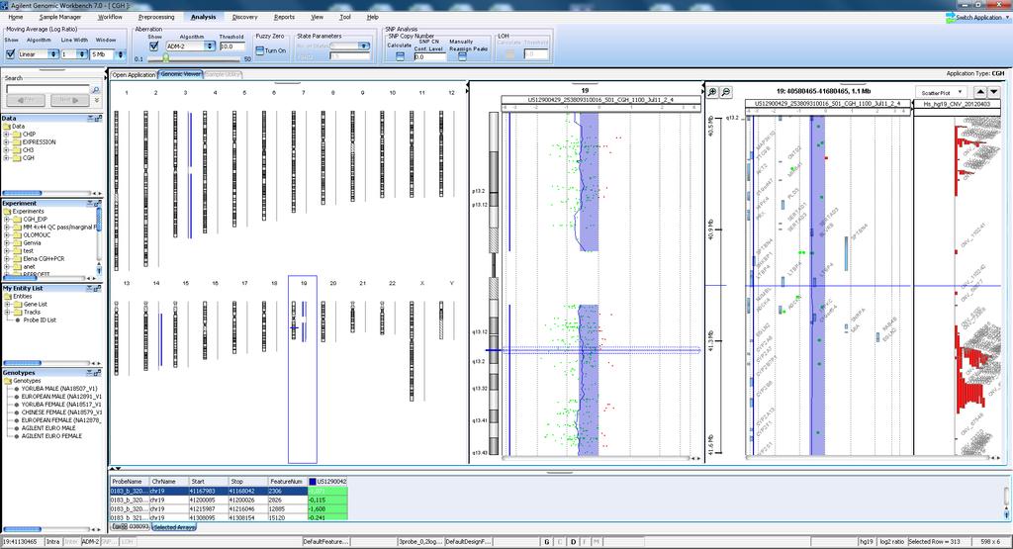
Task: Expand Gene List entity node
Action: pos(7,305)
